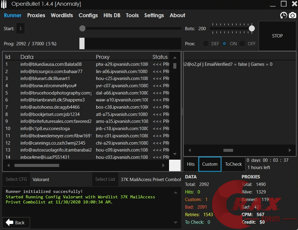298x230 pixels.
Task: Select the DEF proxy radio option
Action: pyautogui.click(x=206, y=43)
